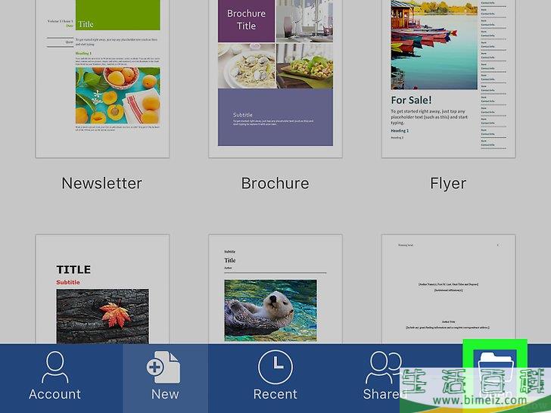
Task: Click the Brochure label
Action: coord(275,183)
